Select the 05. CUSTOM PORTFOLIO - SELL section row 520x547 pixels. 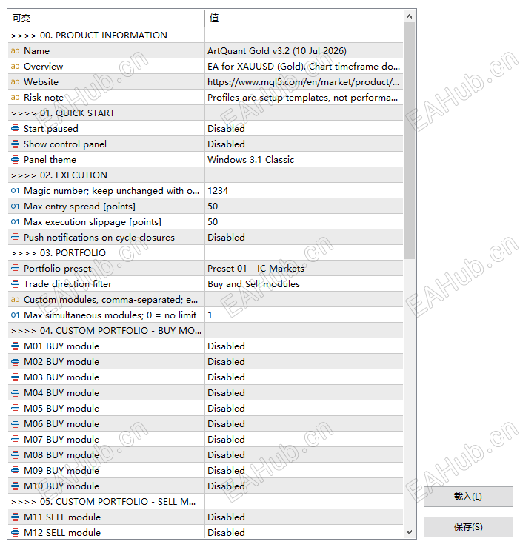(205, 501)
